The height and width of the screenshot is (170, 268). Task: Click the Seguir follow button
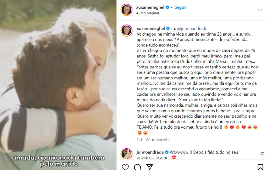click(181, 7)
